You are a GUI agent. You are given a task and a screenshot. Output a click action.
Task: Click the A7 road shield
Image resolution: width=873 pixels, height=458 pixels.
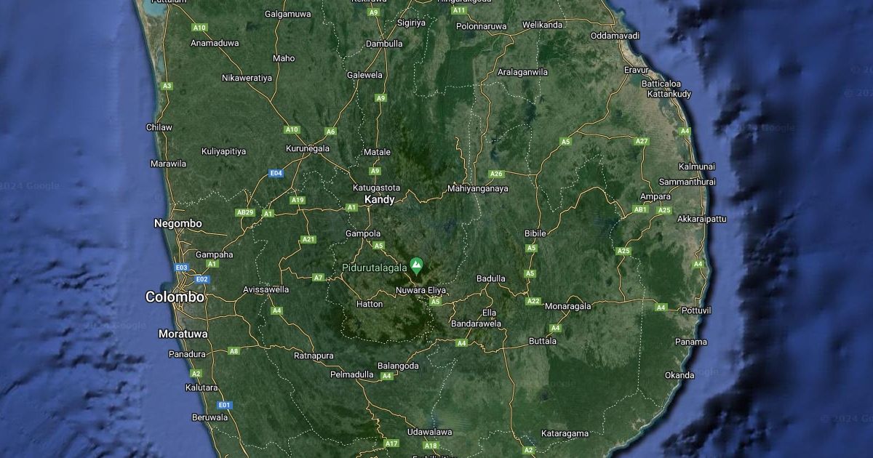point(318,278)
